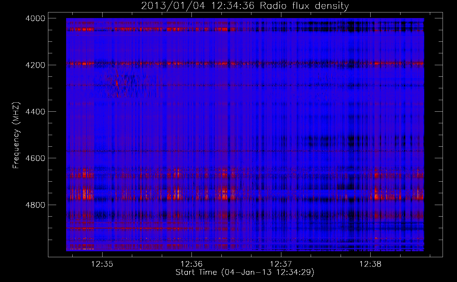Click the 4200 frequency axis label
The height and width of the screenshot is (282, 457).
[35, 65]
